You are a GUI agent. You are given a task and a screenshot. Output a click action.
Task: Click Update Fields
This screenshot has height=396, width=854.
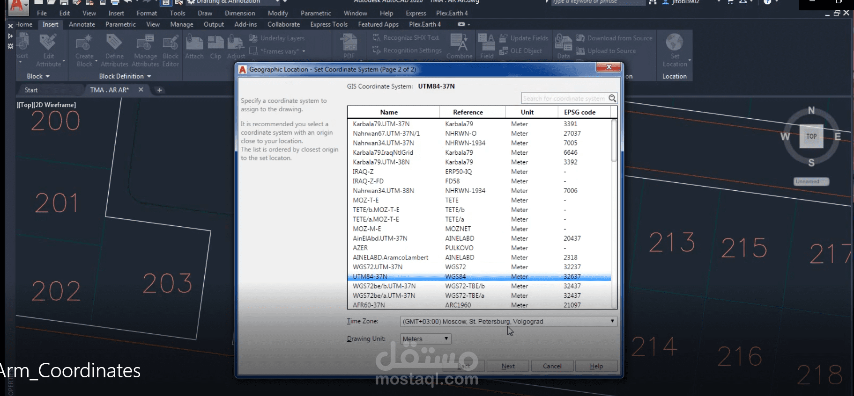(x=524, y=38)
